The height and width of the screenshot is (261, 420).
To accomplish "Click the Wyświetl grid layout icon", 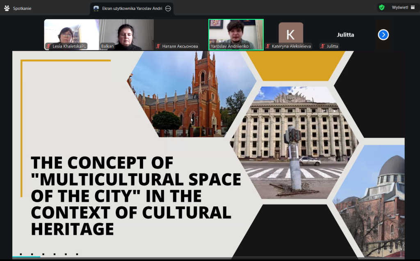I will [413, 7].
